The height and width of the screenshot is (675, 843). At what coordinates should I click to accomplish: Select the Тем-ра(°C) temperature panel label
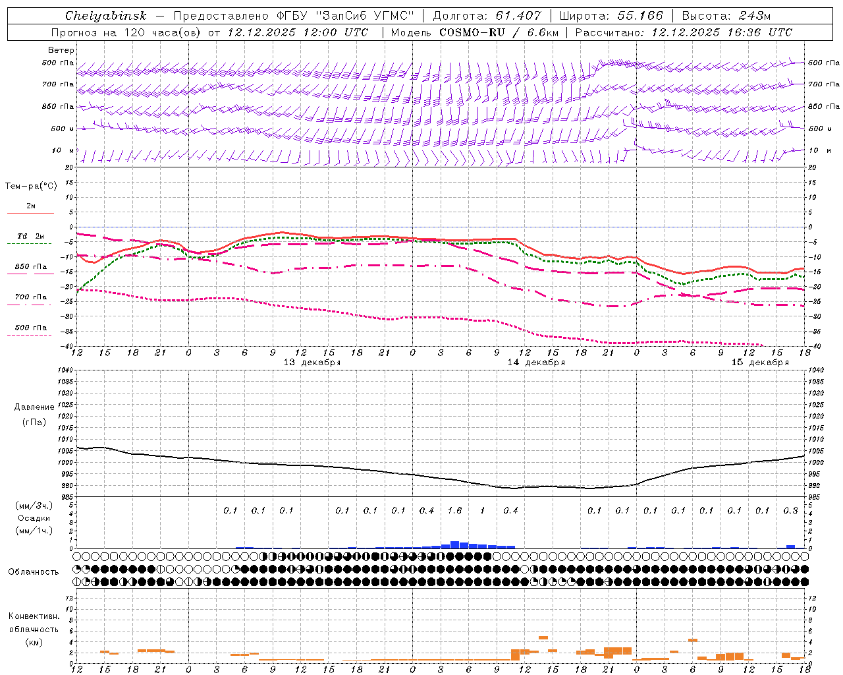coord(31,187)
